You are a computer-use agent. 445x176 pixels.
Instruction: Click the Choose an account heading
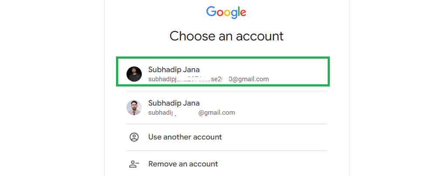226,36
